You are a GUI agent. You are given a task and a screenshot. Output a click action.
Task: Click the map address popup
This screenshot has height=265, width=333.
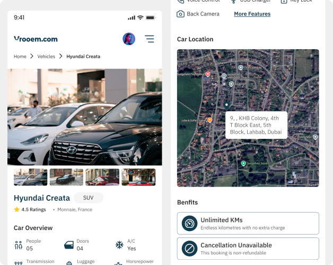256,125
